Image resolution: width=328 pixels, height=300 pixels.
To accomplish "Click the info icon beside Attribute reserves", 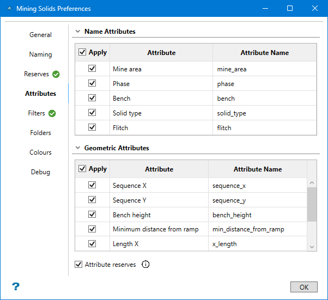I will [145, 265].
